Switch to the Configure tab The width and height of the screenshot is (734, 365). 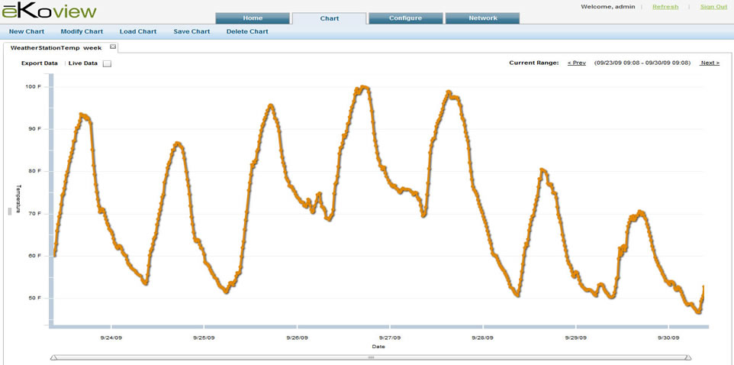point(405,18)
